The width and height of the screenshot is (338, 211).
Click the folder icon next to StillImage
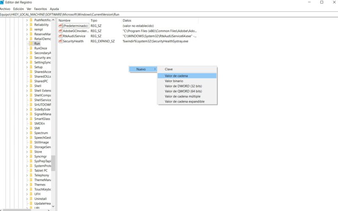tap(31, 142)
